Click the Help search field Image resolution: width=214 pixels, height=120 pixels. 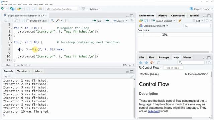191,62
